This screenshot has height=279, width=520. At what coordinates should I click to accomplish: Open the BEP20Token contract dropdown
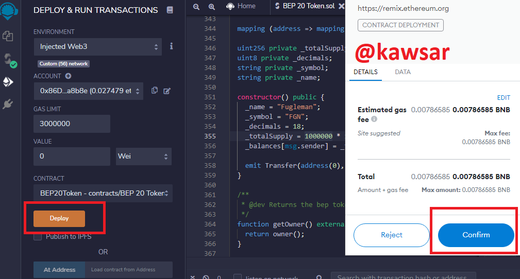[x=103, y=193]
